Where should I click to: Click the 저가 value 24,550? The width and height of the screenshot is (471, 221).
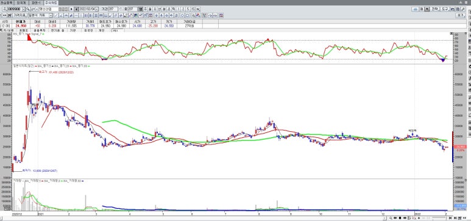(x=169, y=26)
